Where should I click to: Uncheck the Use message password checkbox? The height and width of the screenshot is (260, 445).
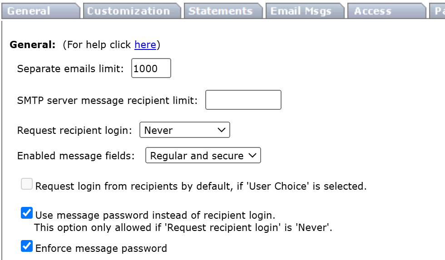pos(27,213)
